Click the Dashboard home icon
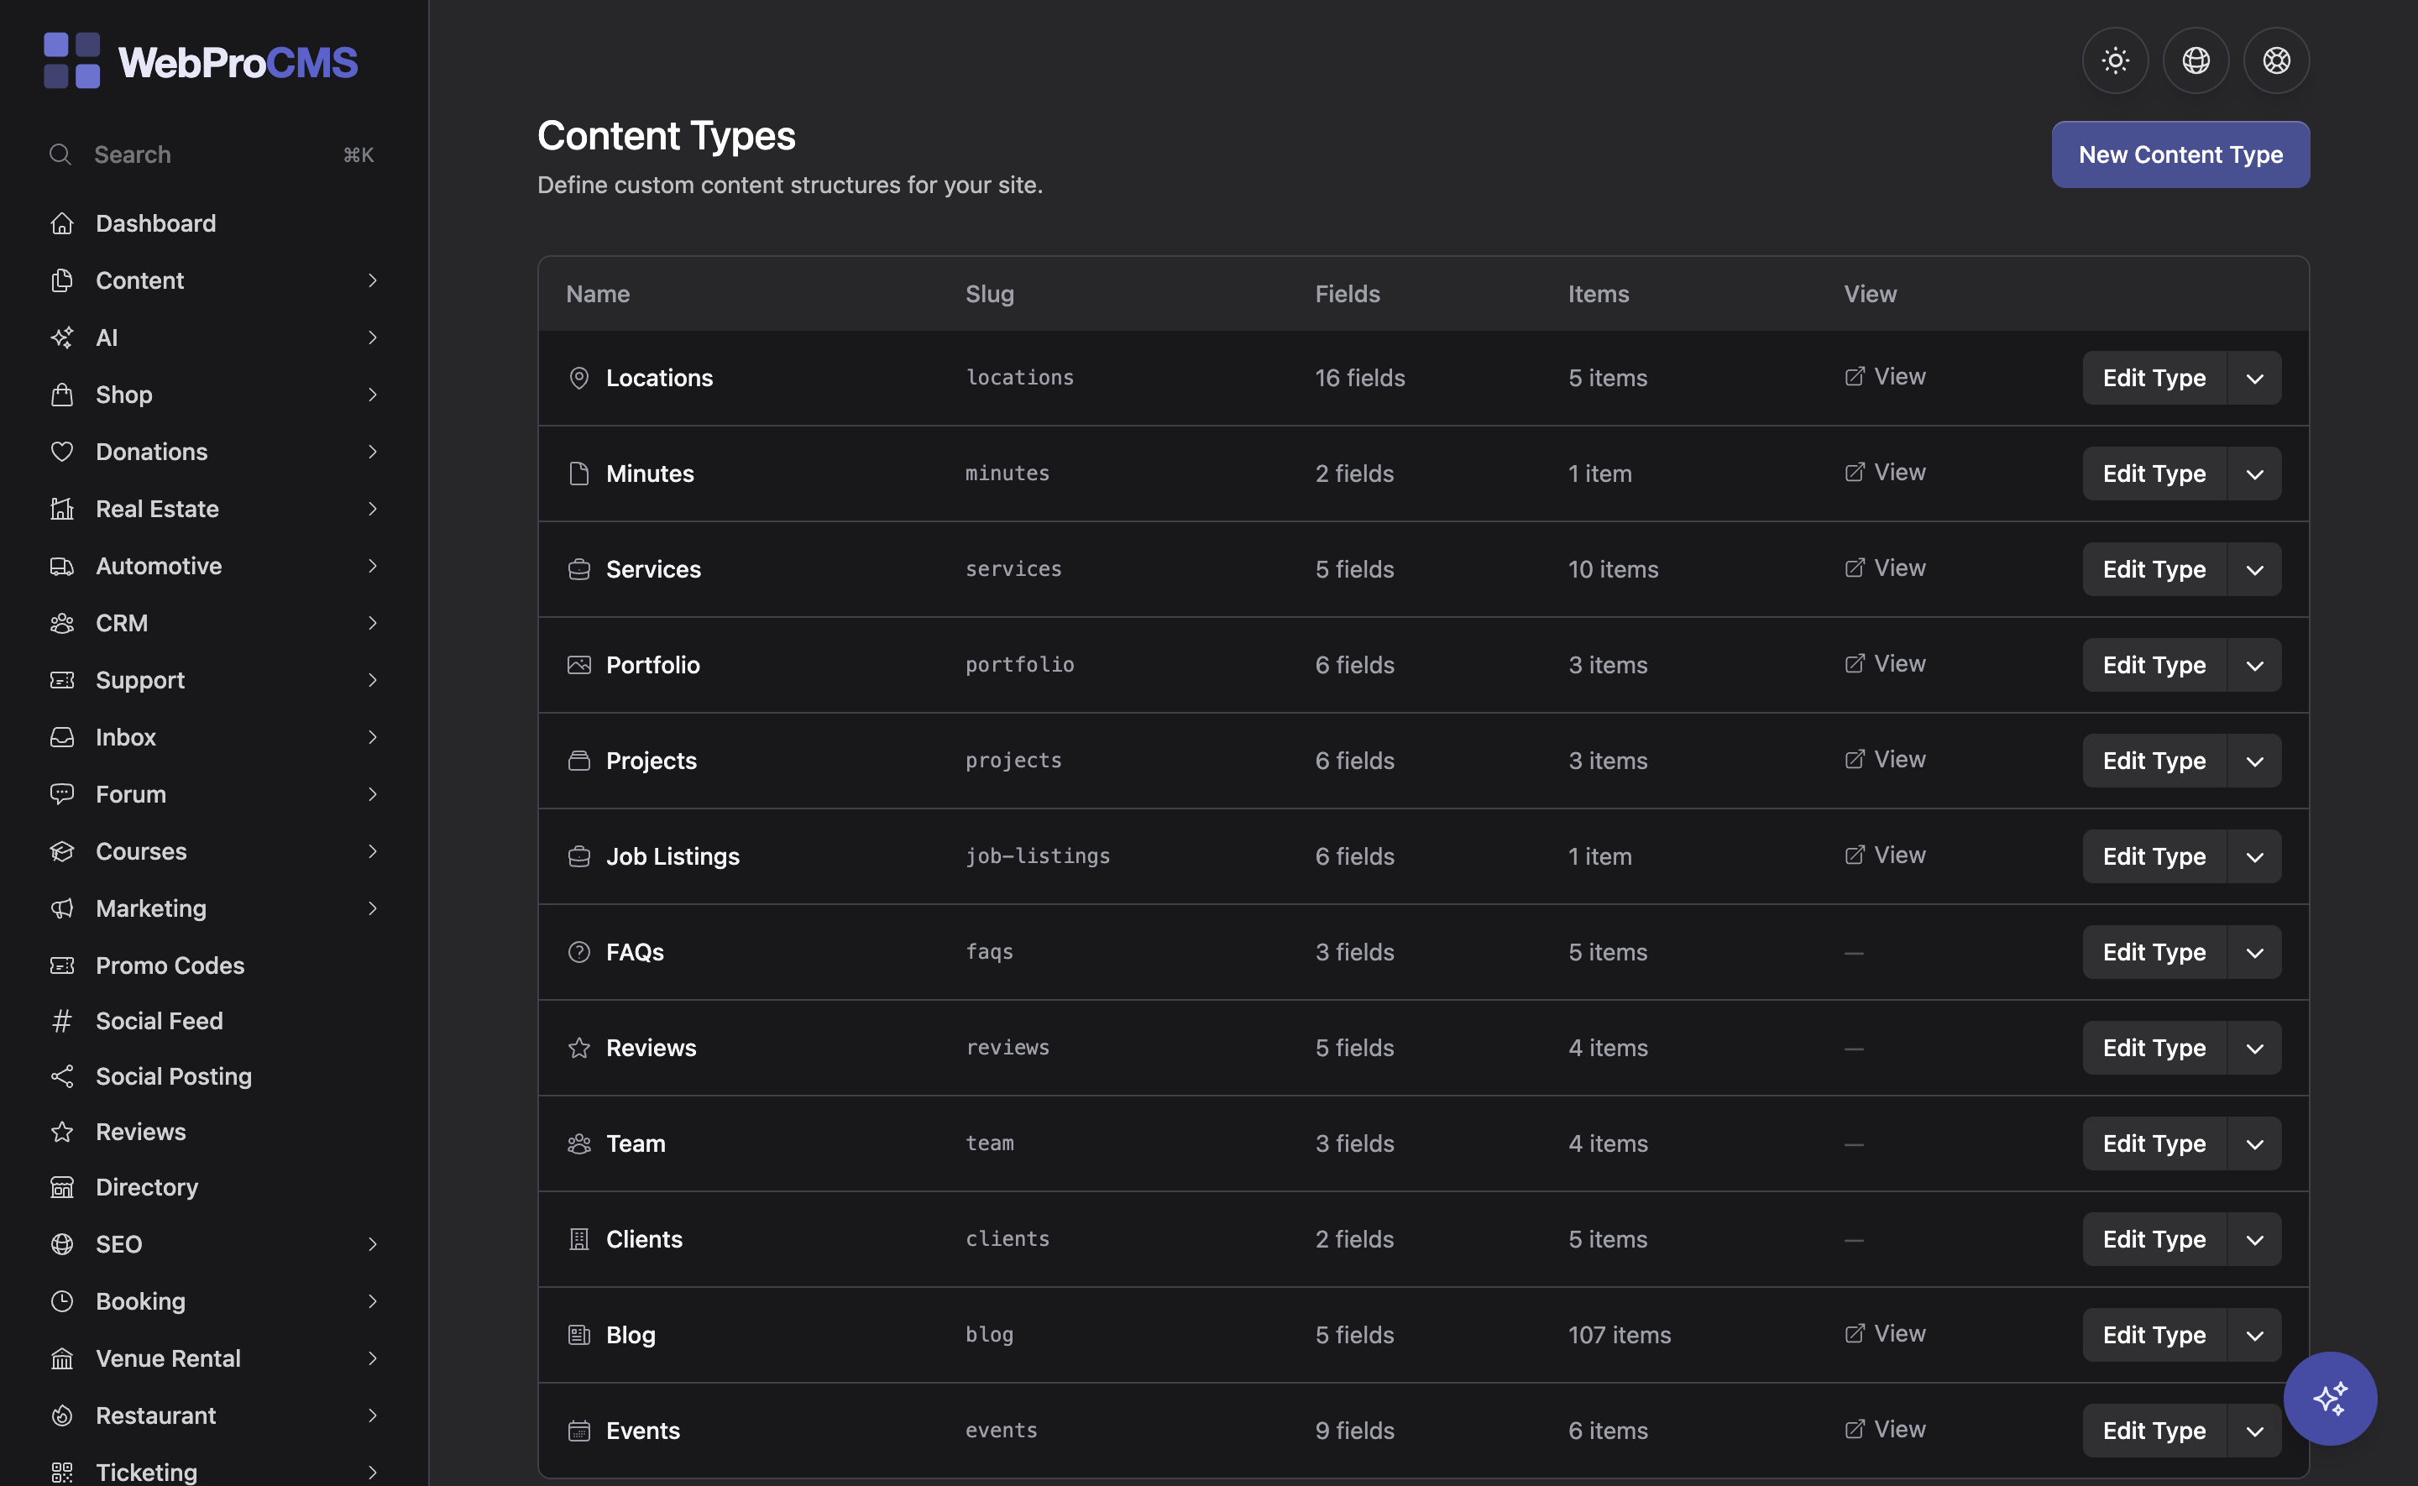This screenshot has height=1486, width=2418. click(x=62, y=223)
